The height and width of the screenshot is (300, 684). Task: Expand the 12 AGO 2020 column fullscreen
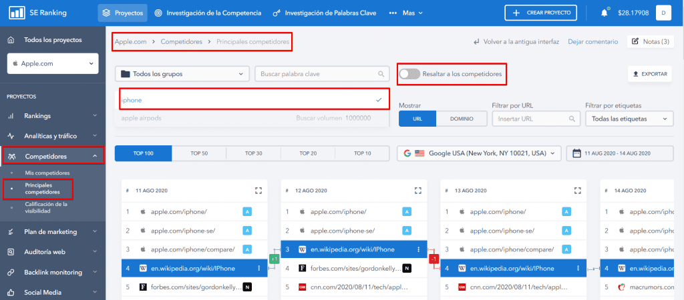[x=418, y=190]
